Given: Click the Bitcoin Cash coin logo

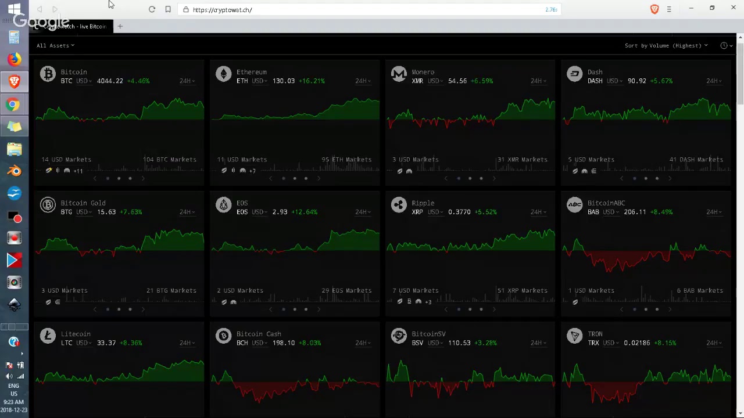Looking at the screenshot, I should coord(223,336).
